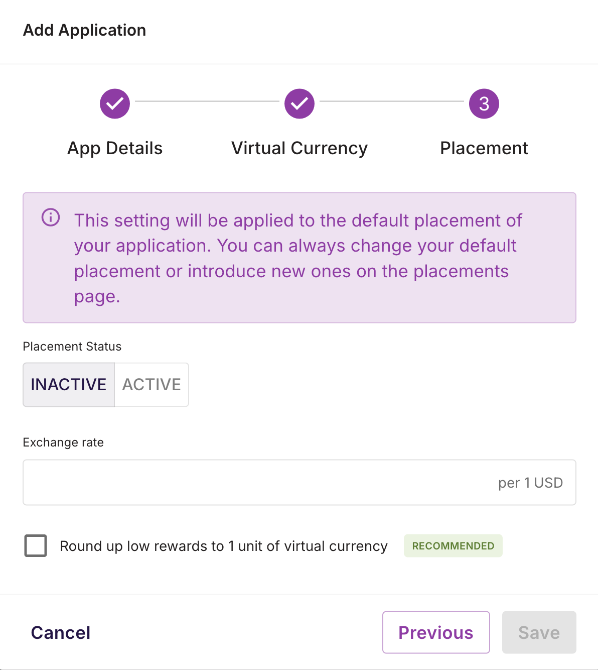Viewport: 598px width, 670px height.
Task: Click the "Round up low rewards" label text
Action: 224,546
